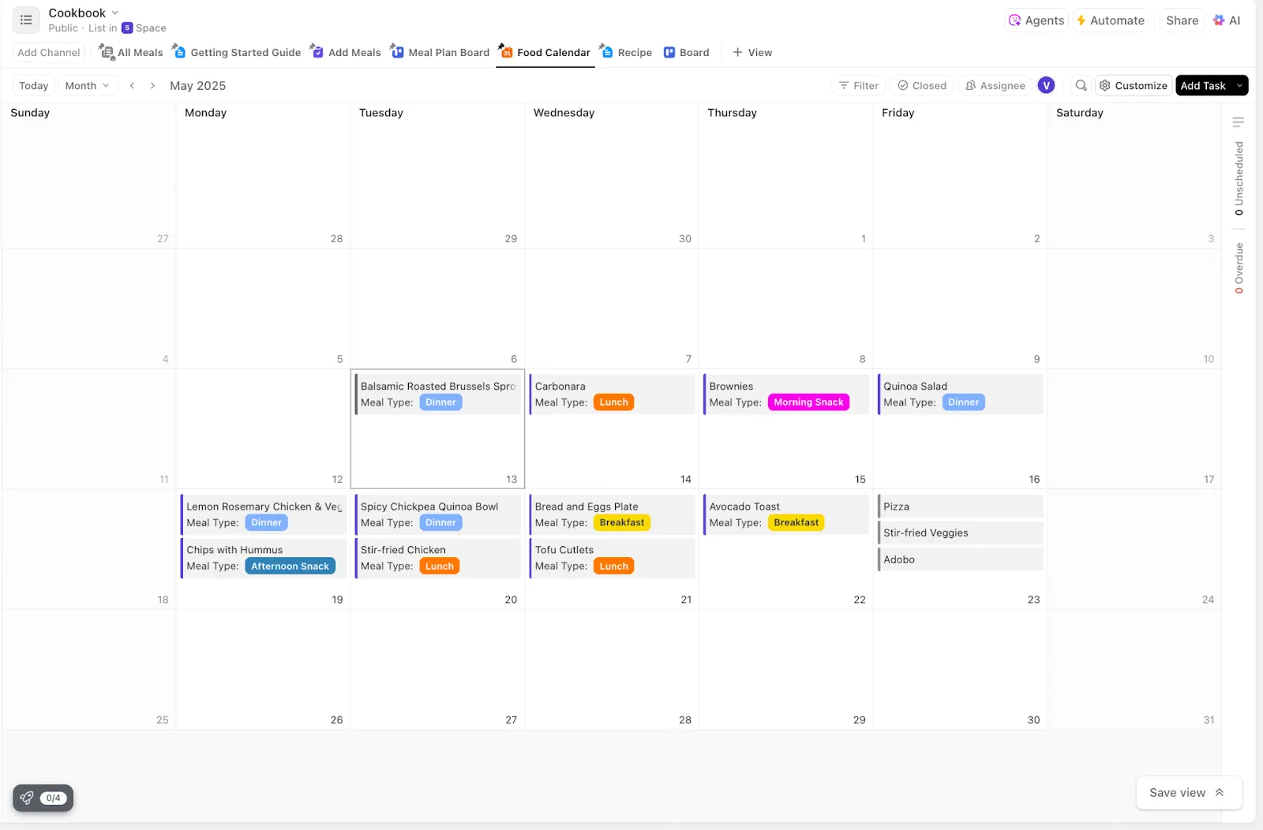
Task: Click the Agents icon button
Action: pyautogui.click(x=1036, y=21)
